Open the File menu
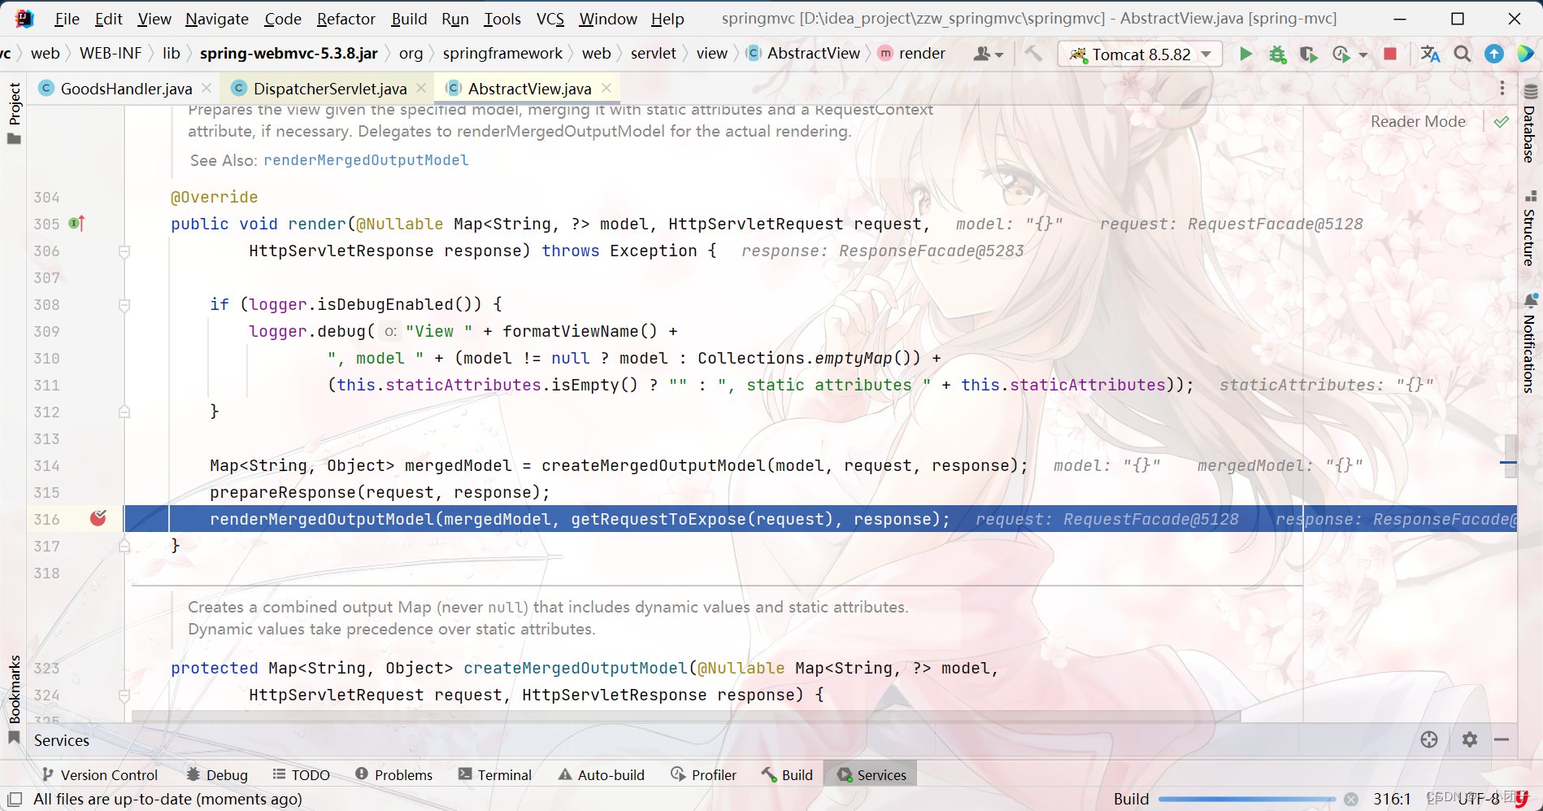 tap(67, 19)
